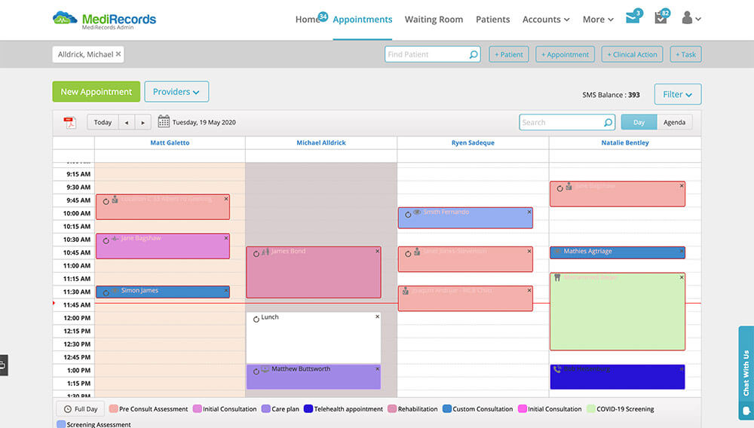Click the tooth icon on the COVID-19 screening appointment
Screen dimensions: 754x428
point(557,277)
